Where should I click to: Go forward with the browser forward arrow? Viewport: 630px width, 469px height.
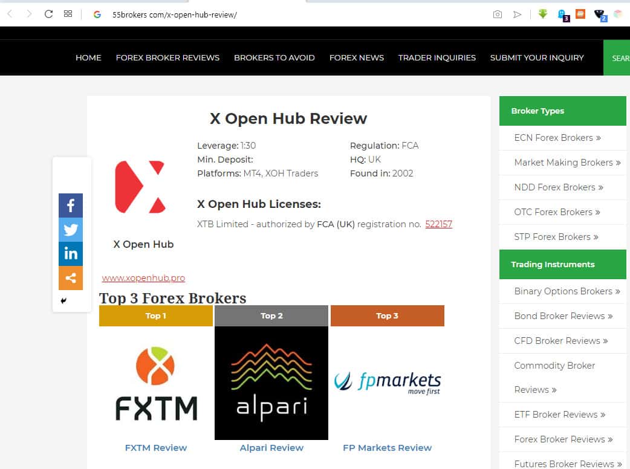click(x=29, y=14)
